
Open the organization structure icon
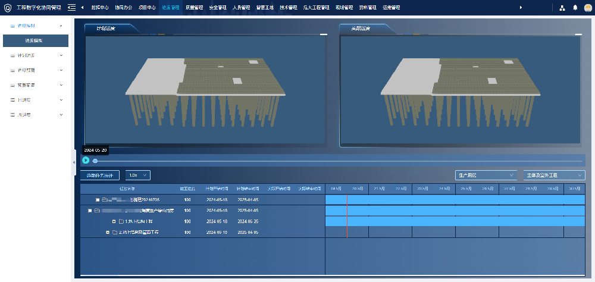point(562,8)
